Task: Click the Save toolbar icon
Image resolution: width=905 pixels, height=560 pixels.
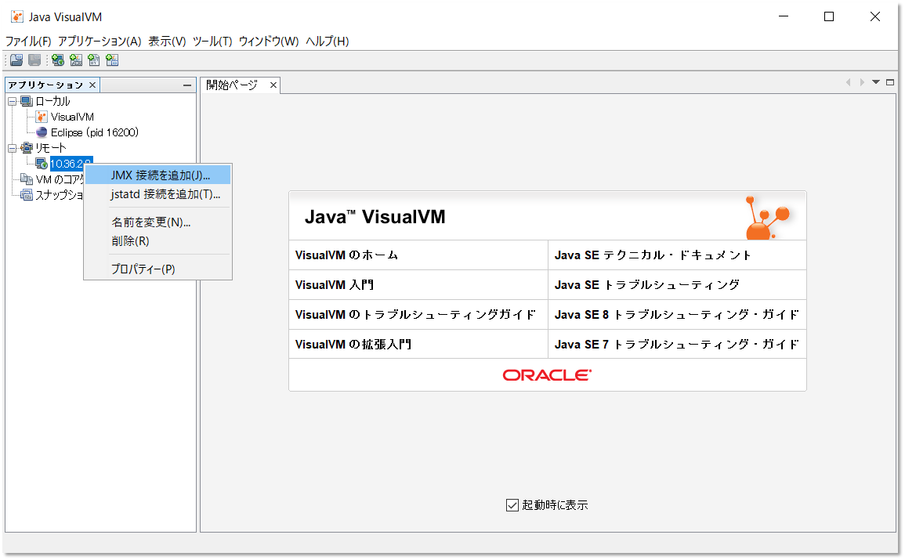Action: (x=34, y=60)
